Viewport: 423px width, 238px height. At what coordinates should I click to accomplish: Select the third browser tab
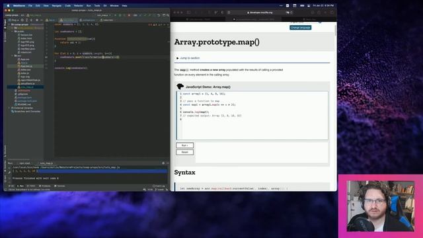click(309, 19)
